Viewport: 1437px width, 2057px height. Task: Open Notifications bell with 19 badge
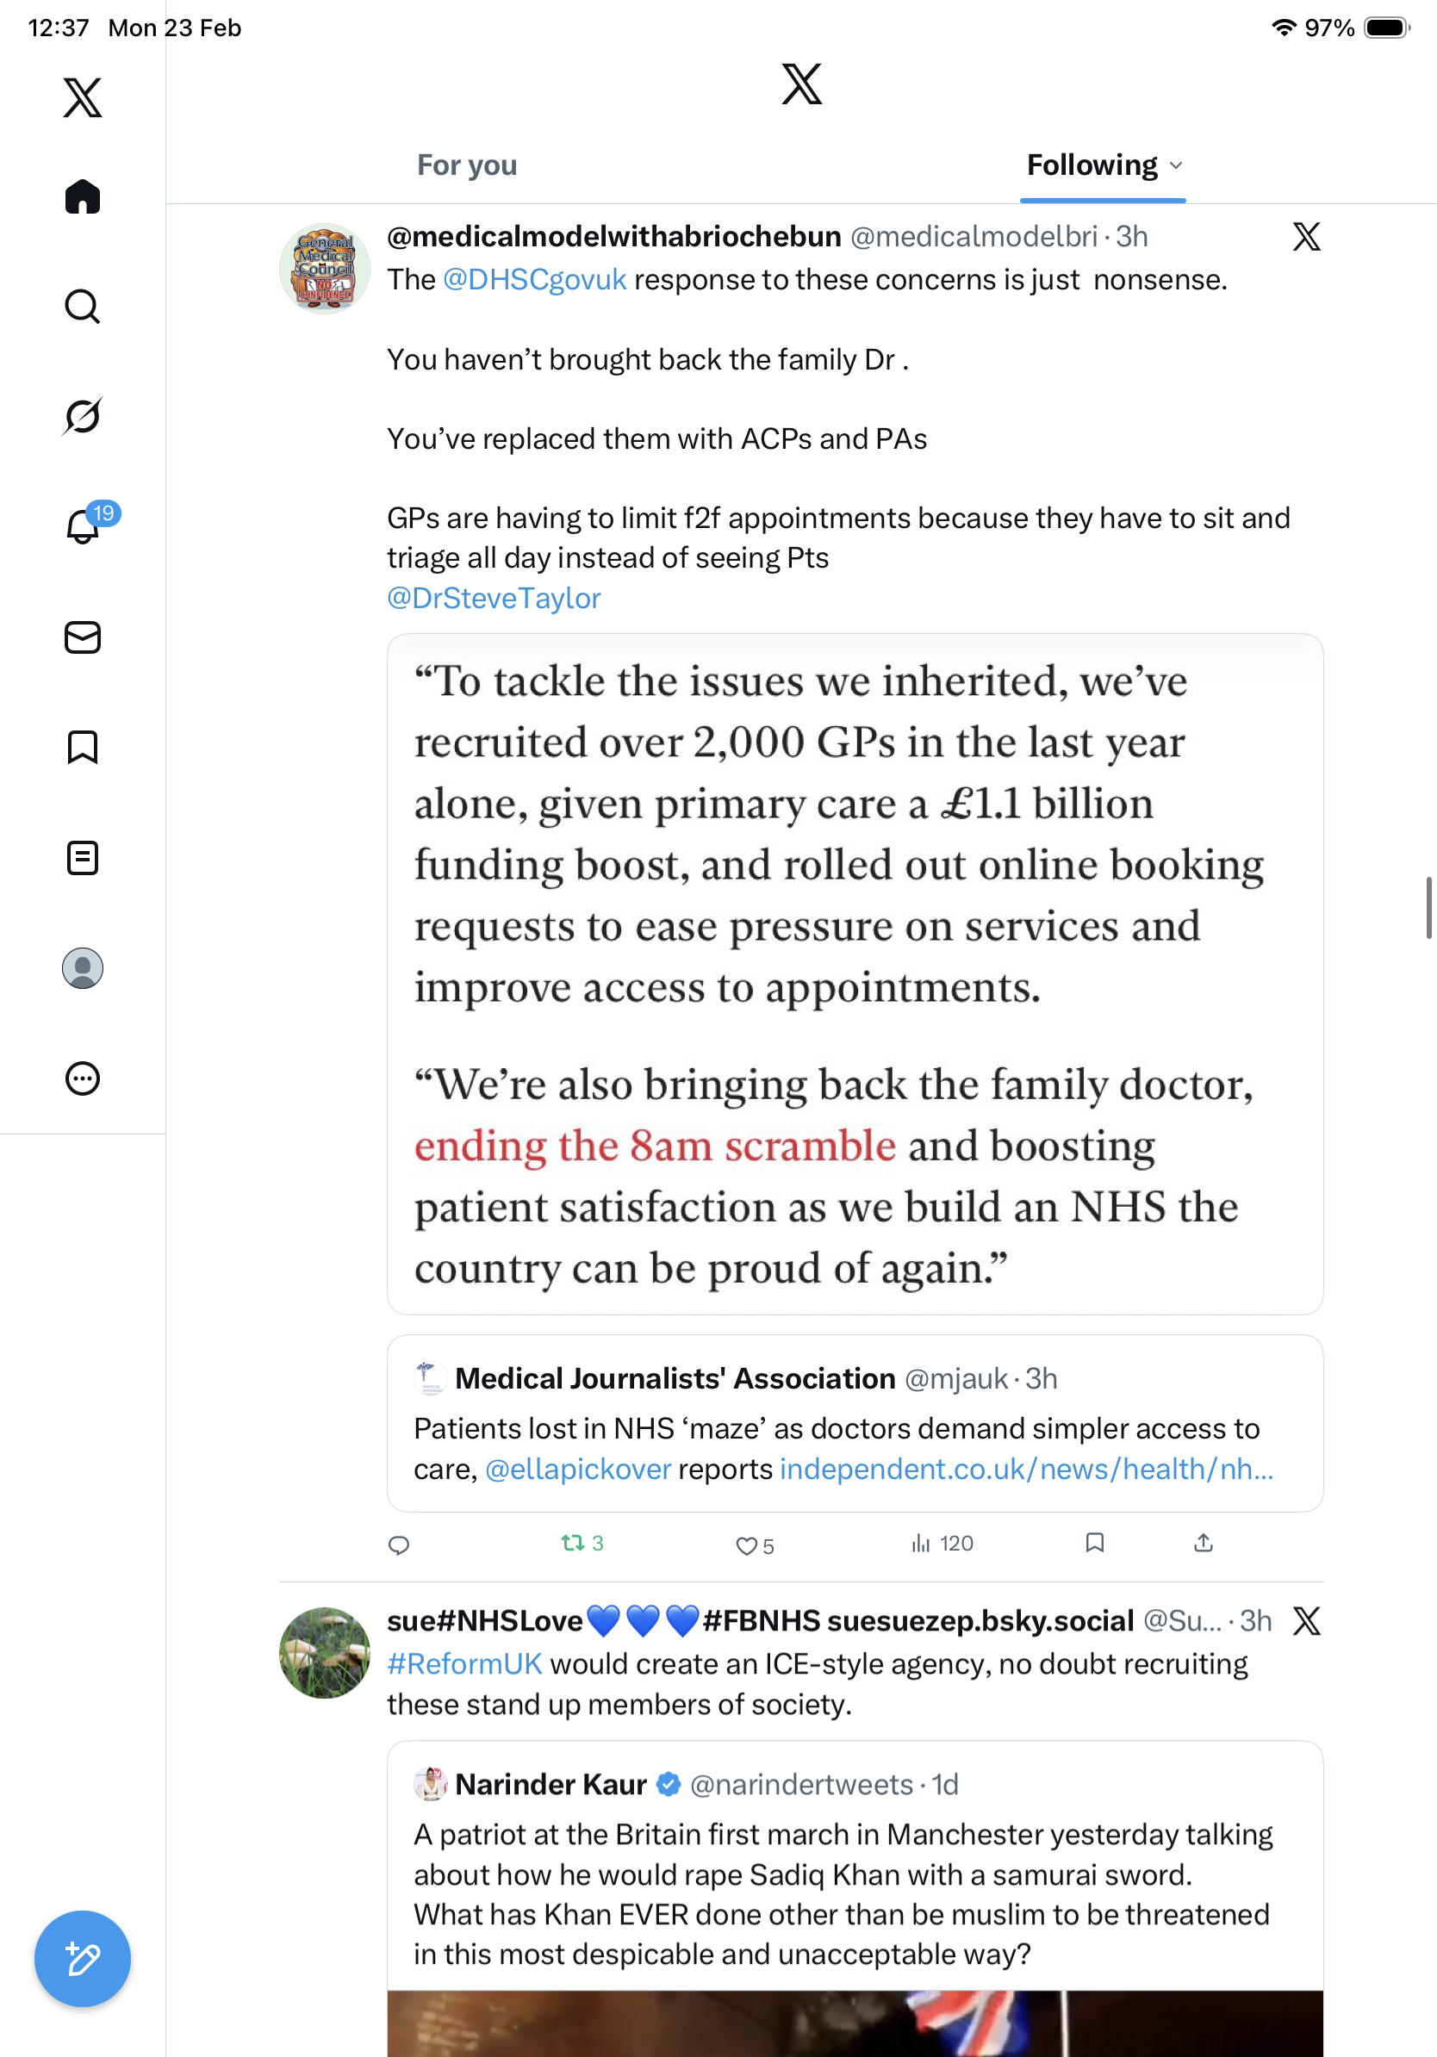[x=84, y=525]
